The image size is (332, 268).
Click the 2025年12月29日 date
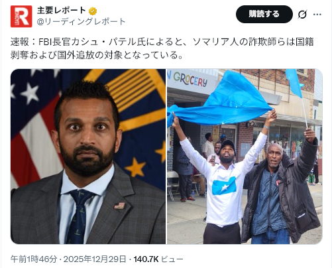(95, 259)
